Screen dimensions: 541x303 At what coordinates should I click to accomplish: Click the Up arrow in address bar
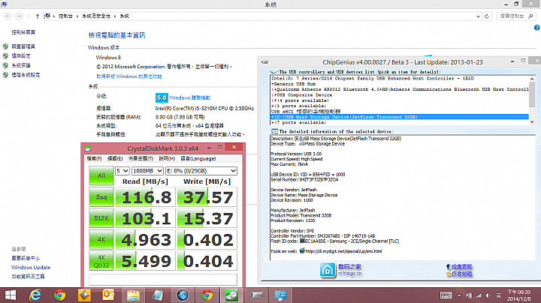point(38,16)
